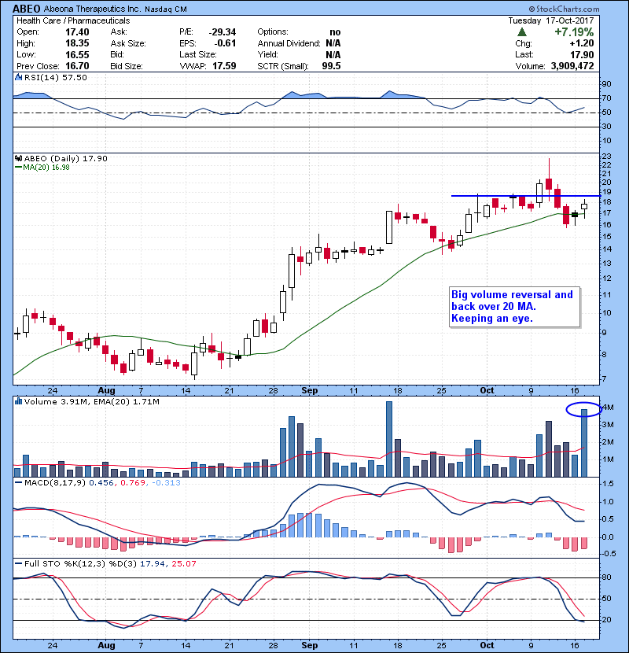This screenshot has width=629, height=653.
Task: Click Health Care / Pharmaceuticals sector text
Action: tap(73, 20)
